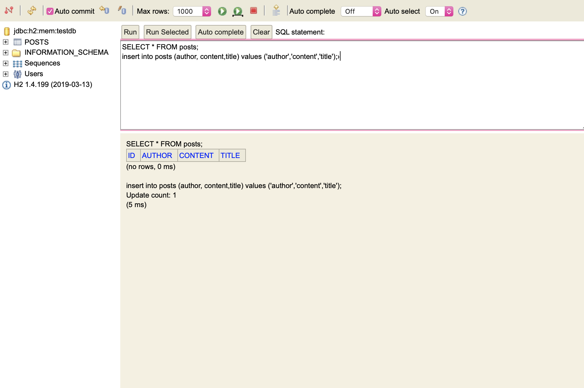Open help via the question mark icon
Viewport: 584px width, 388px height.
462,11
